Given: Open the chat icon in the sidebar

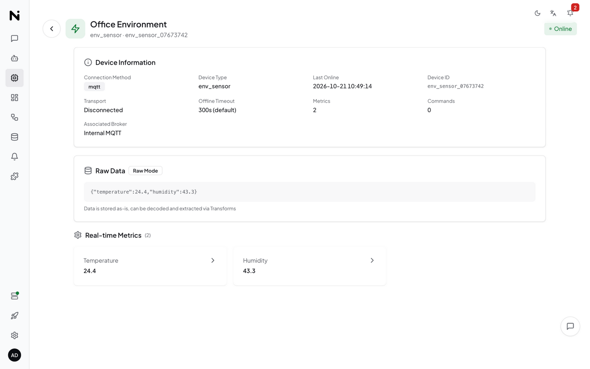Looking at the screenshot, I should point(14,39).
